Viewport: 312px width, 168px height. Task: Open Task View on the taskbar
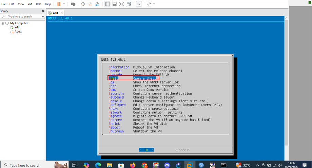[74, 165]
